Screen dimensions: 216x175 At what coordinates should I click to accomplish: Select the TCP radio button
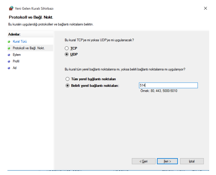coord(67,48)
